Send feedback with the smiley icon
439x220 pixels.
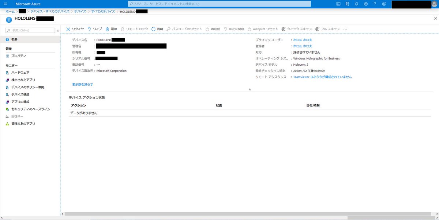pyautogui.click(x=384, y=4)
